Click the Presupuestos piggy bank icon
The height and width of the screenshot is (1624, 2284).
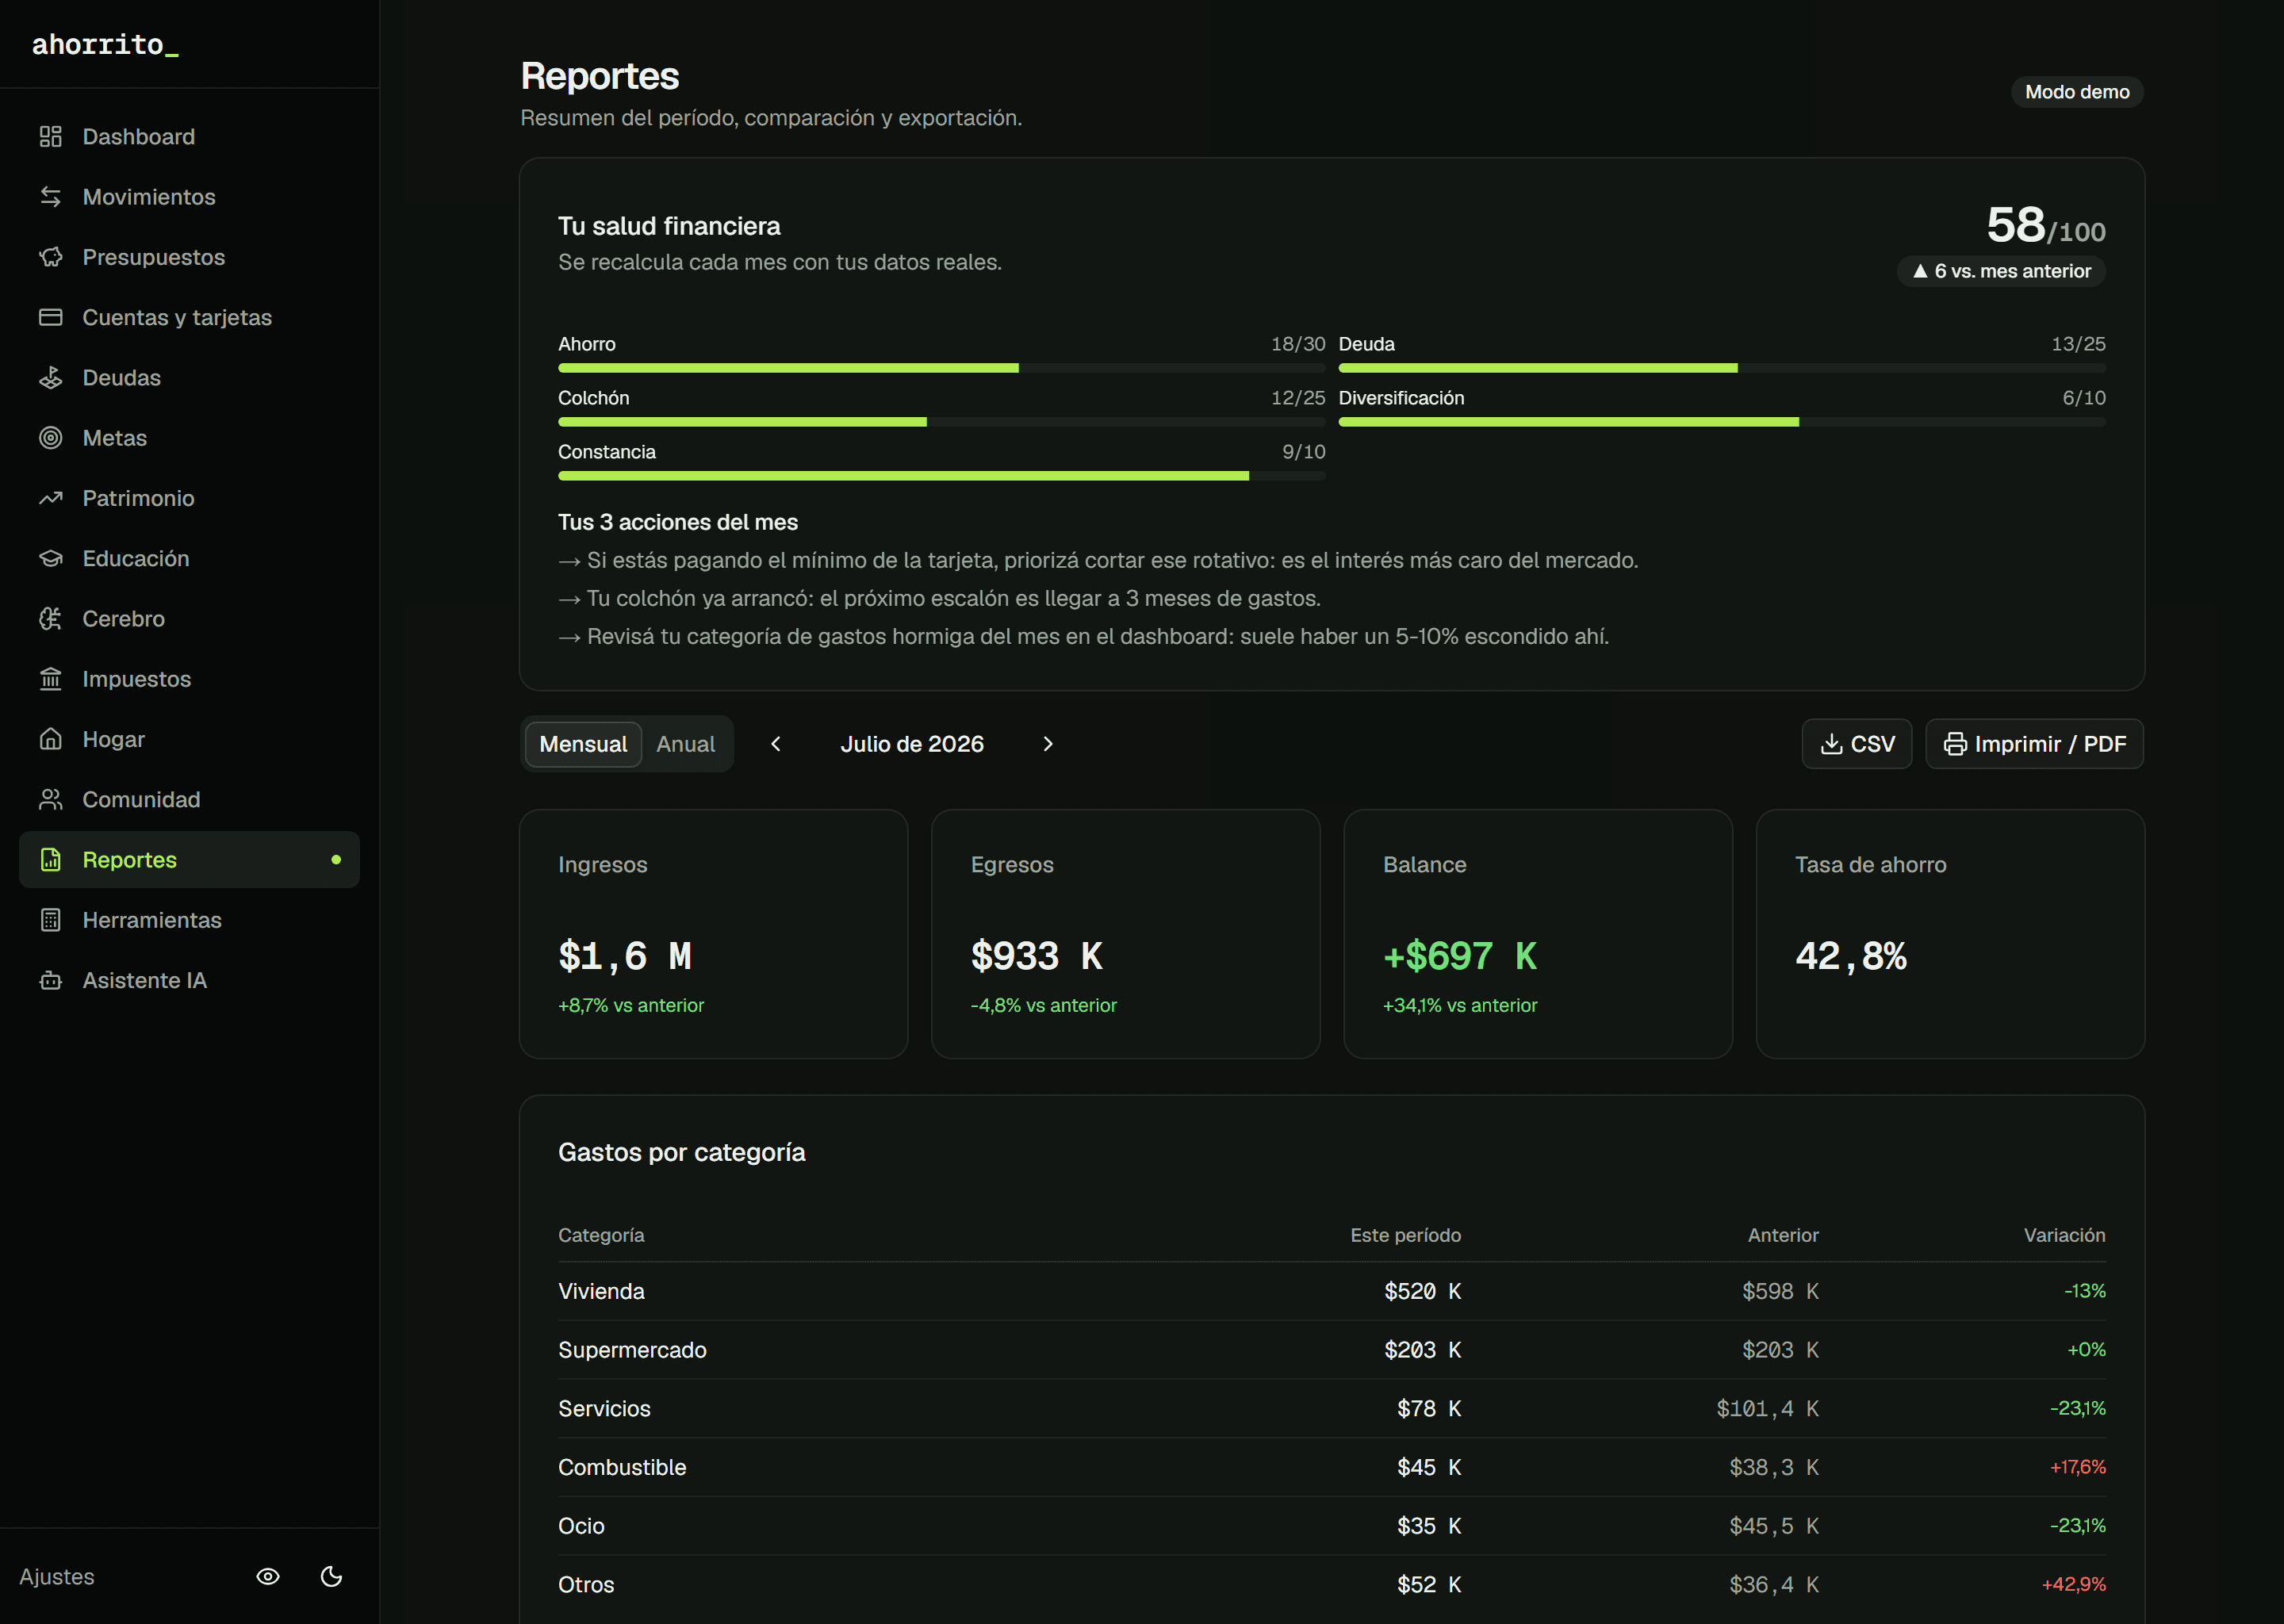tap(51, 257)
